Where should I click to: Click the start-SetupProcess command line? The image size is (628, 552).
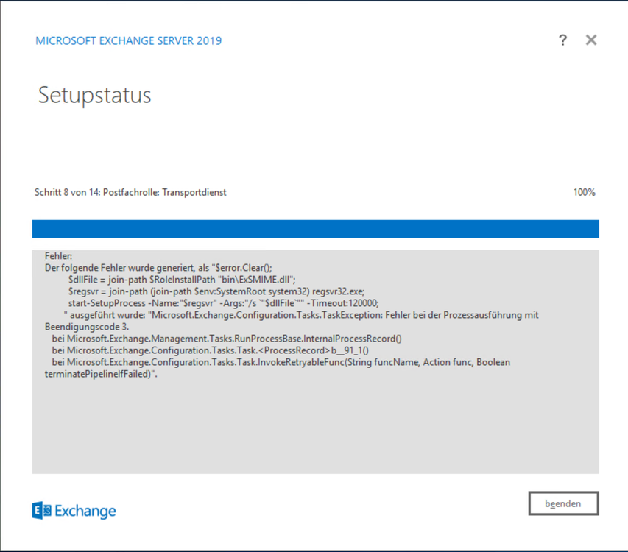click(x=223, y=303)
